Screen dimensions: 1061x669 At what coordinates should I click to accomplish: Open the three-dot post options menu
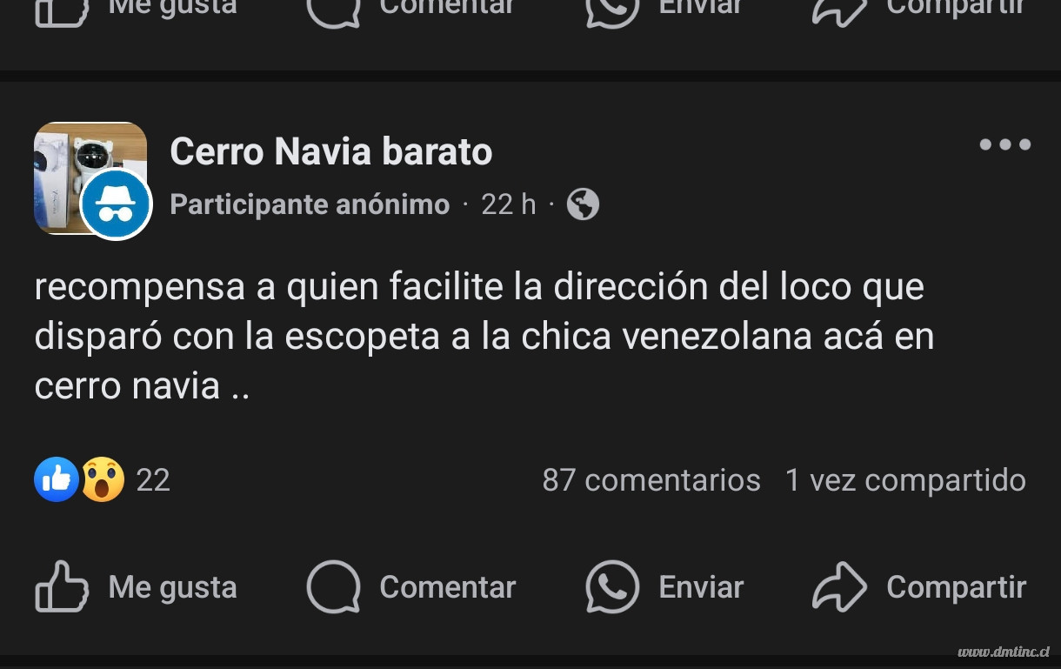point(1004,144)
